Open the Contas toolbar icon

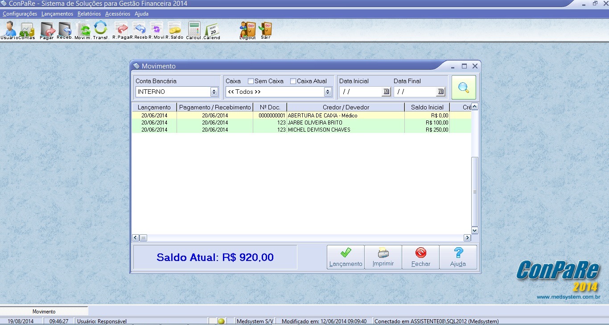27,30
